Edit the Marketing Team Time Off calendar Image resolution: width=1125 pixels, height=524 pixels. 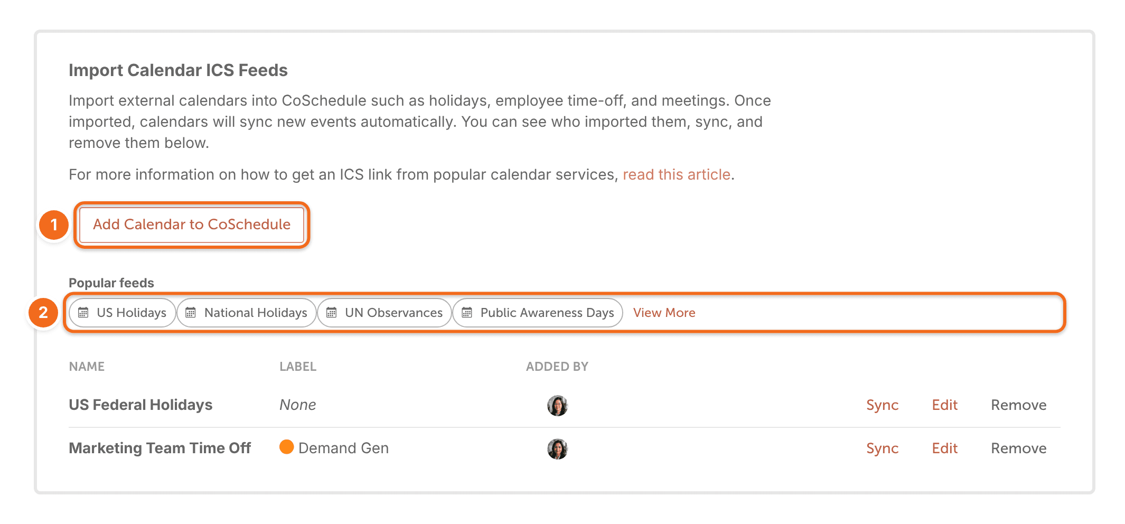944,448
